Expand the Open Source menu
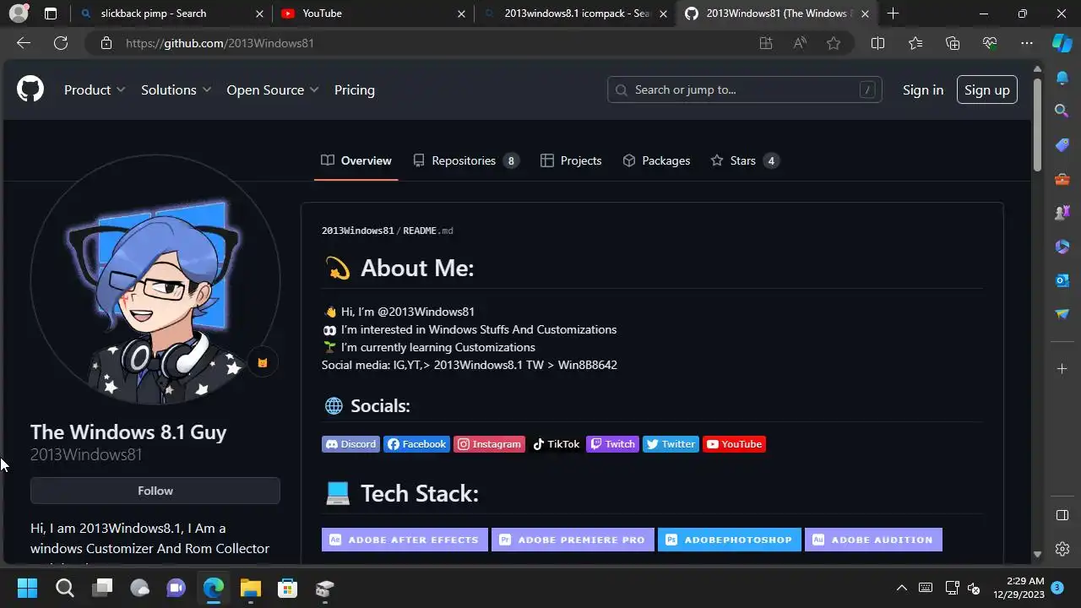This screenshot has width=1081, height=608. click(272, 90)
